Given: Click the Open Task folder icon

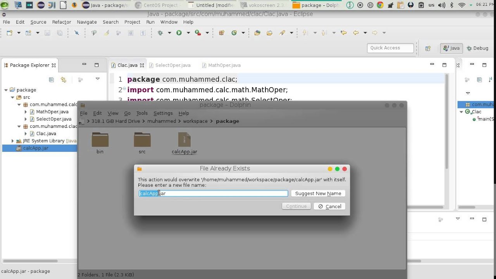Looking at the screenshot, I should click(x=270, y=33).
